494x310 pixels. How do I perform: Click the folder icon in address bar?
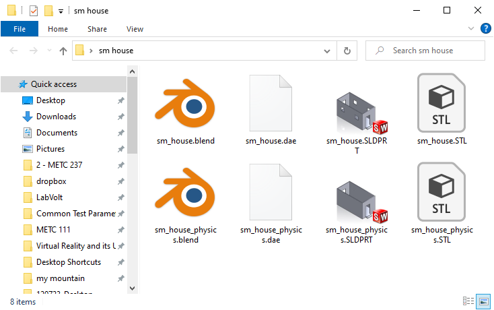pos(79,51)
